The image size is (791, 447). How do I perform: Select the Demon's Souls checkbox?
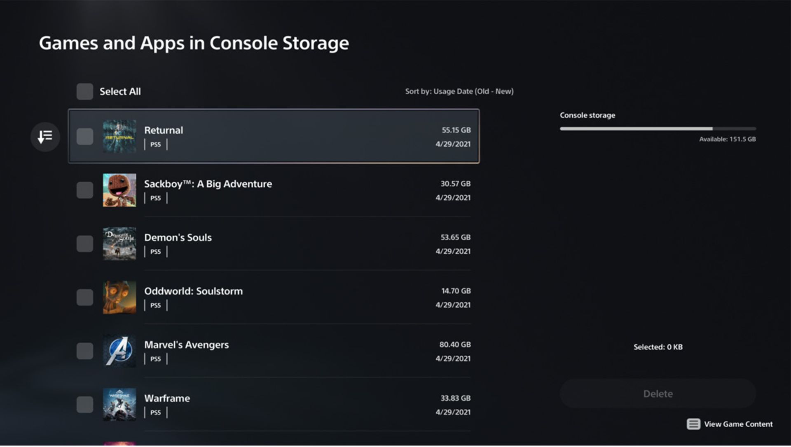pyautogui.click(x=85, y=244)
